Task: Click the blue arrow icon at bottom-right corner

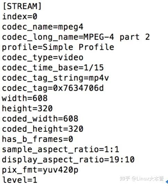Action: tap(167, 182)
